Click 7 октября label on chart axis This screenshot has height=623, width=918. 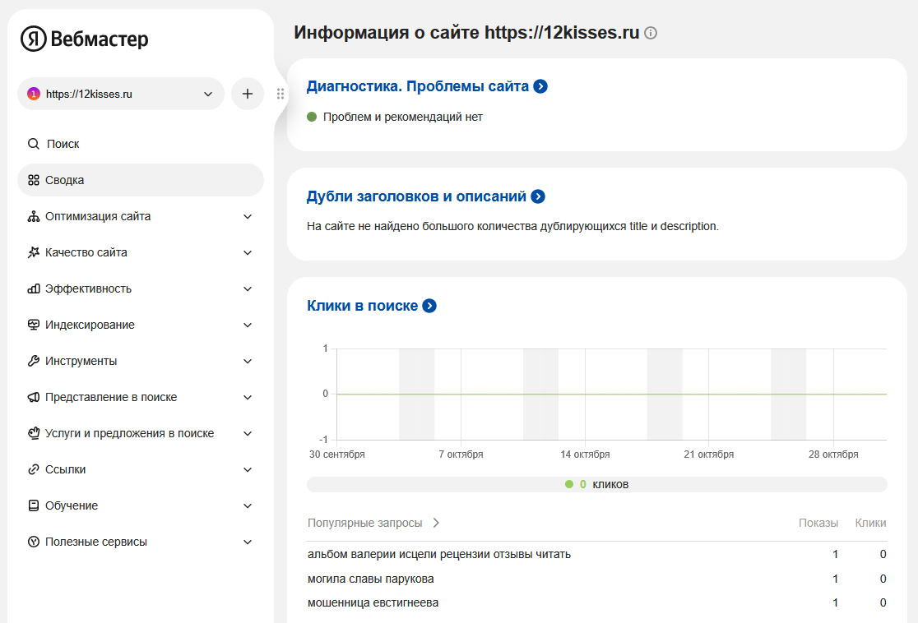pyautogui.click(x=461, y=455)
